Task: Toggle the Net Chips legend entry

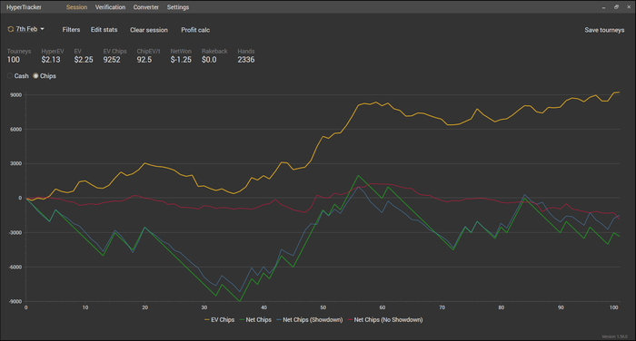Action: pyautogui.click(x=255, y=320)
